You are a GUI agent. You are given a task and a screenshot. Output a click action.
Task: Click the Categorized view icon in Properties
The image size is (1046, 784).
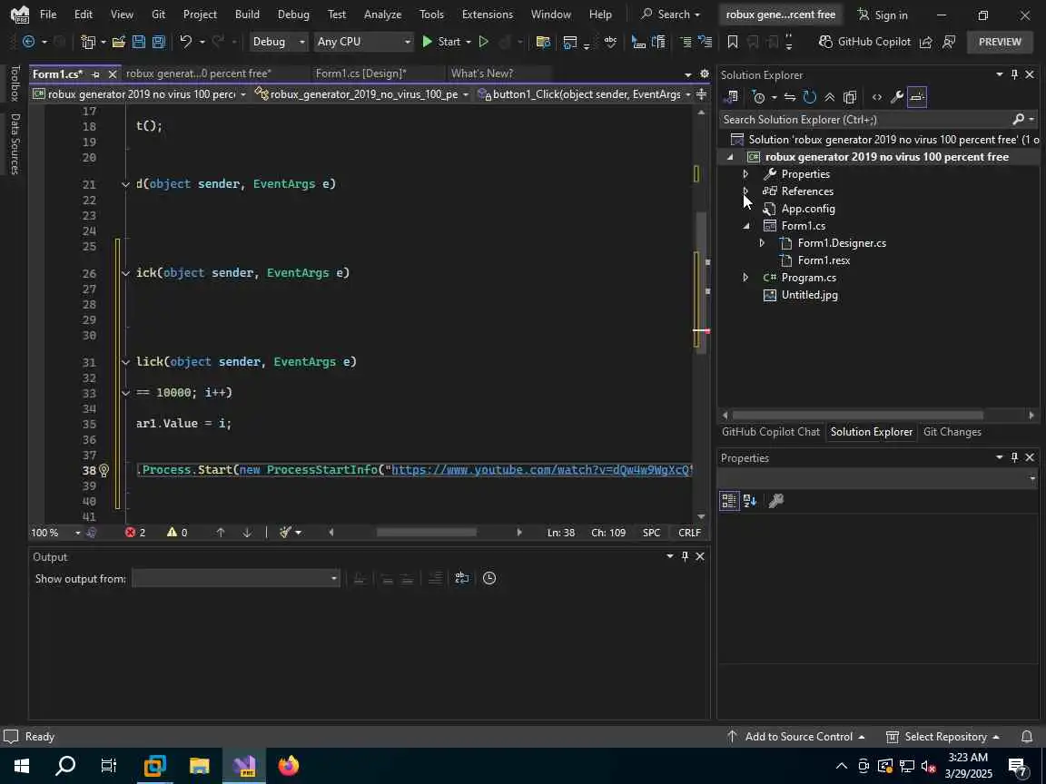pos(729,501)
